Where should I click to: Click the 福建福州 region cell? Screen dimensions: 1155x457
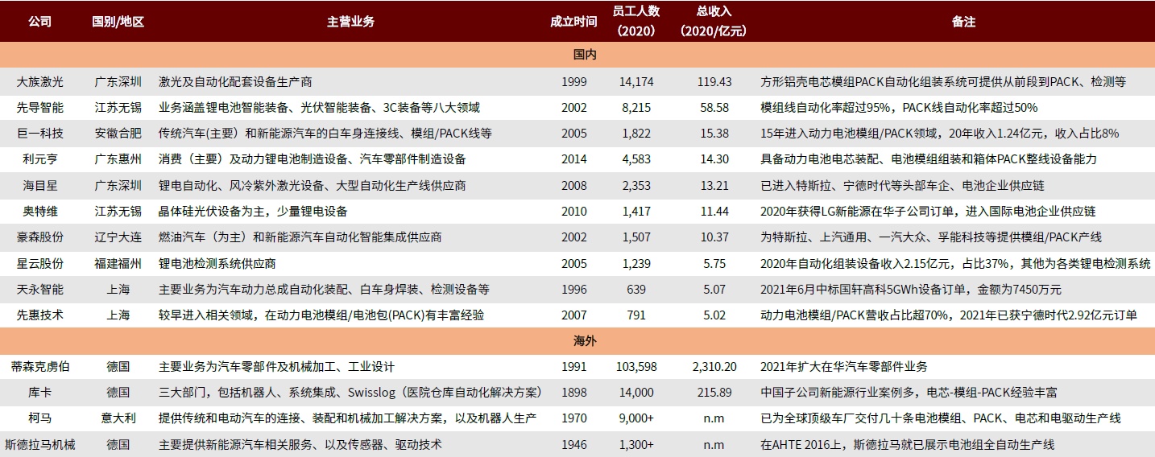pos(118,264)
